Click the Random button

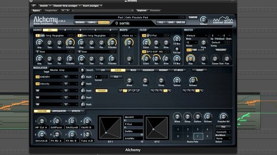click(193, 17)
